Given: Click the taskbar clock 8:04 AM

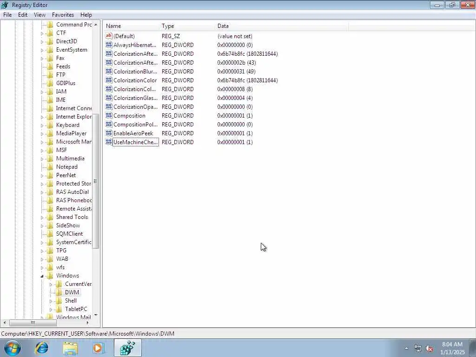Looking at the screenshot, I should [x=452, y=344].
